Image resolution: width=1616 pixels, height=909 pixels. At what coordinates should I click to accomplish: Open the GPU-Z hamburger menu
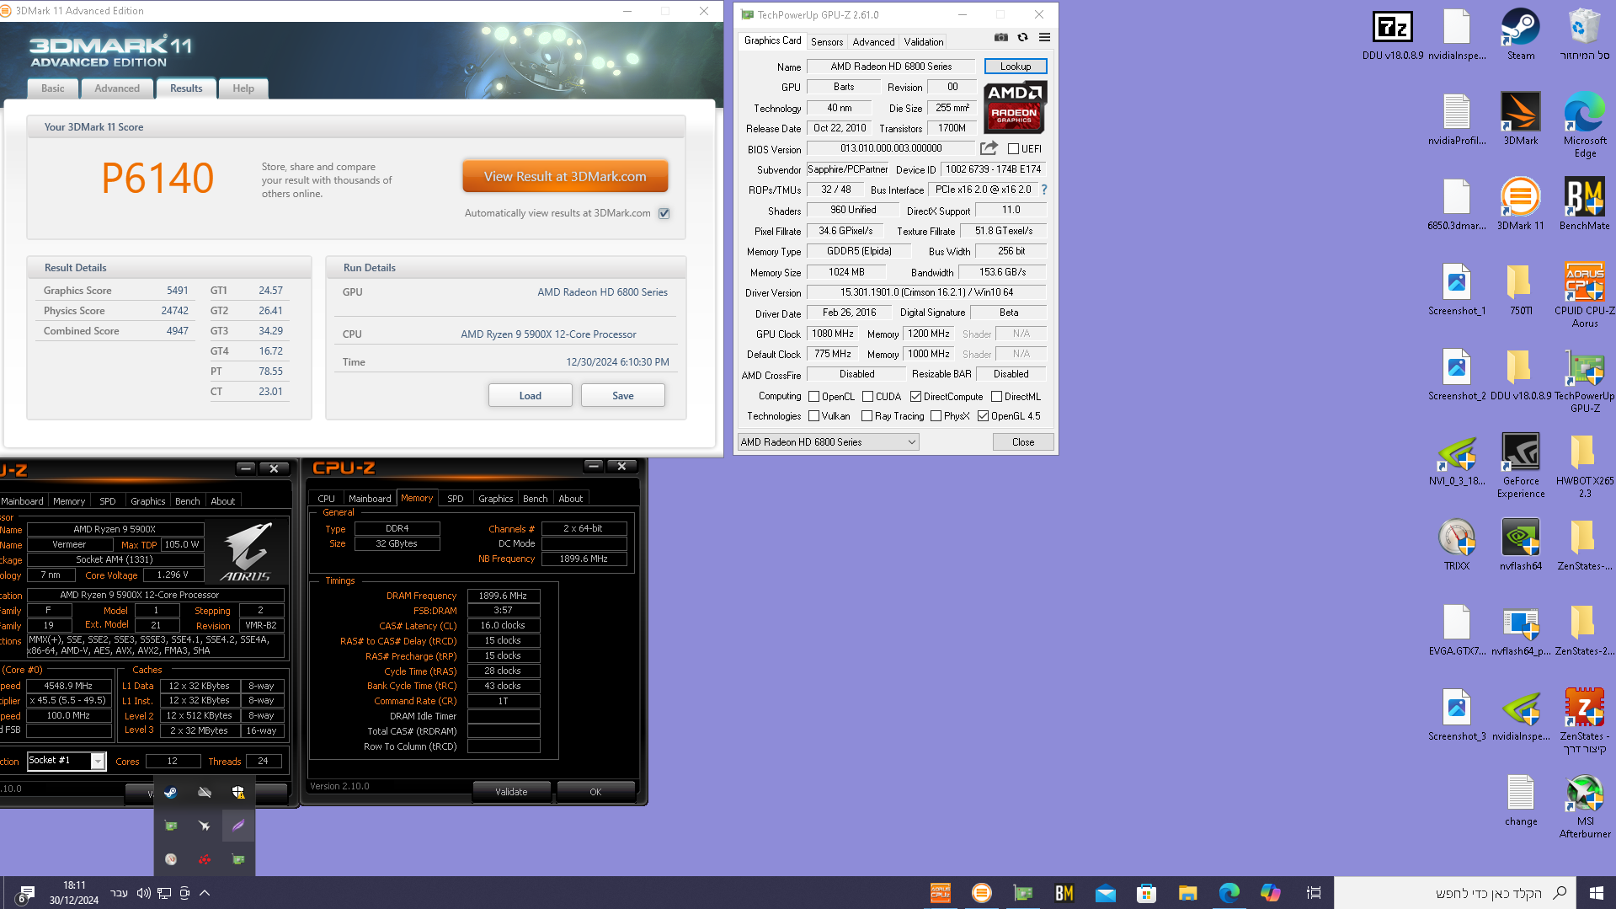1044,37
